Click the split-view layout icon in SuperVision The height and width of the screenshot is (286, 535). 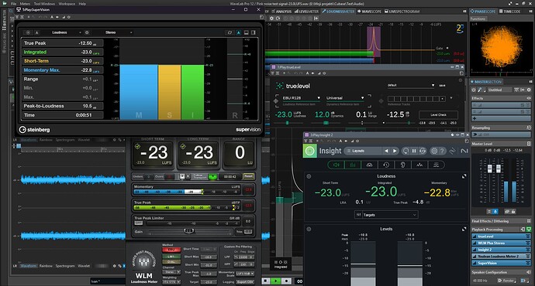254,32
